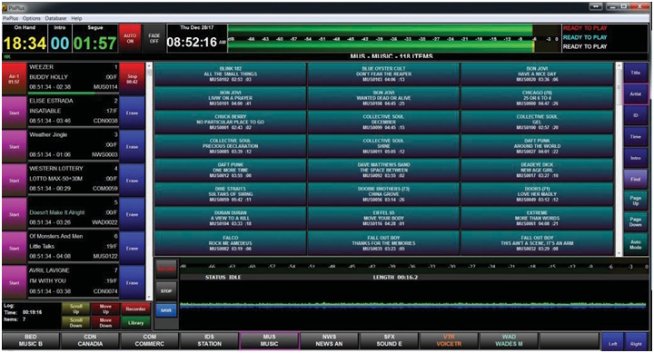Click the recorder STOP button
Viewport: 654px width, 353px height.
[166, 291]
